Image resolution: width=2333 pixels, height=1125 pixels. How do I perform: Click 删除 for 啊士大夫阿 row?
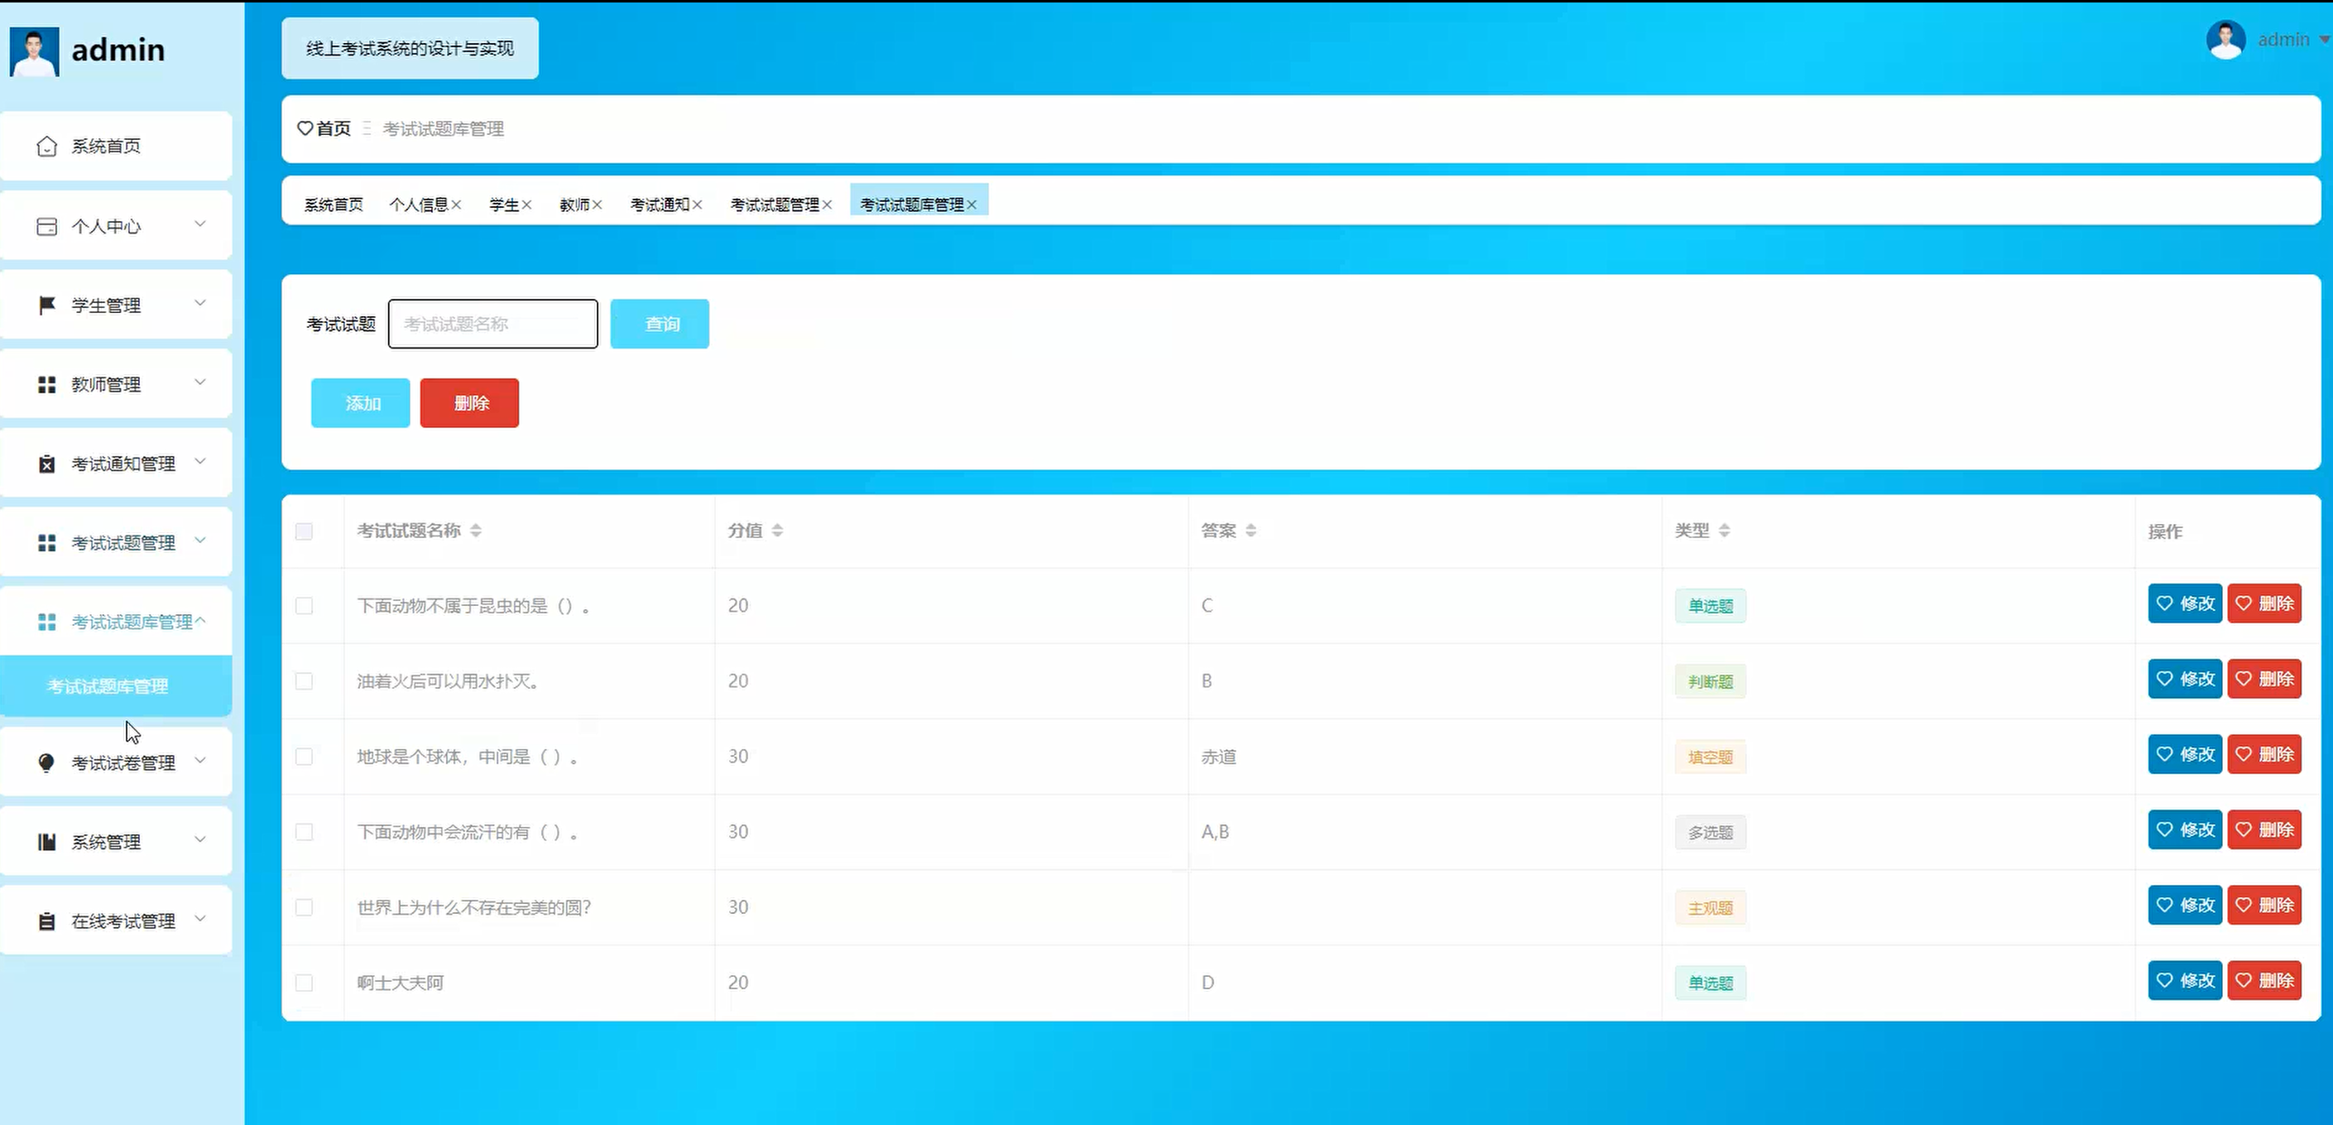coord(2264,980)
